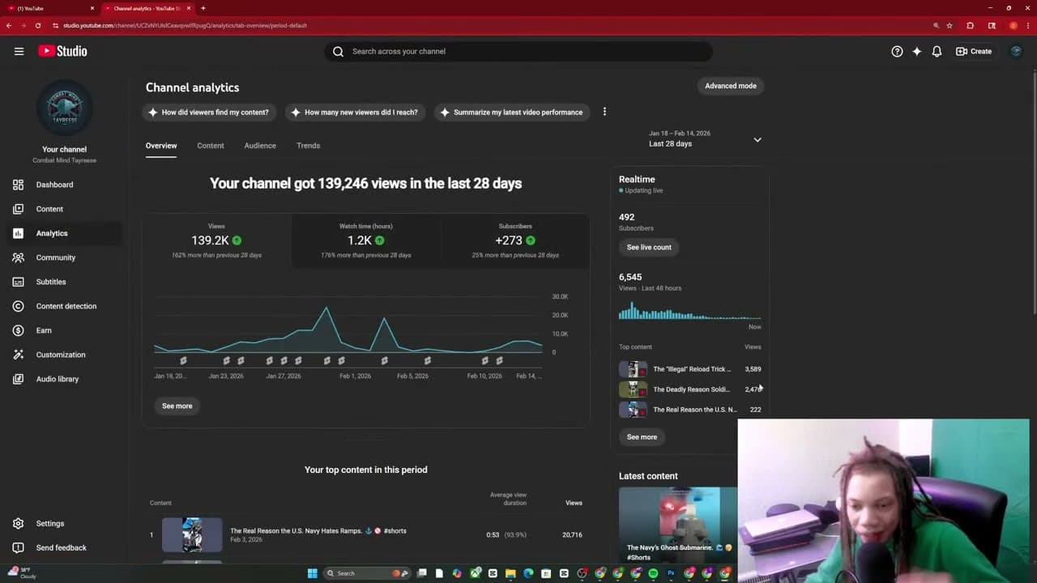Open Spotify from the taskbar
This screenshot has height=583, width=1037.
pos(653,573)
